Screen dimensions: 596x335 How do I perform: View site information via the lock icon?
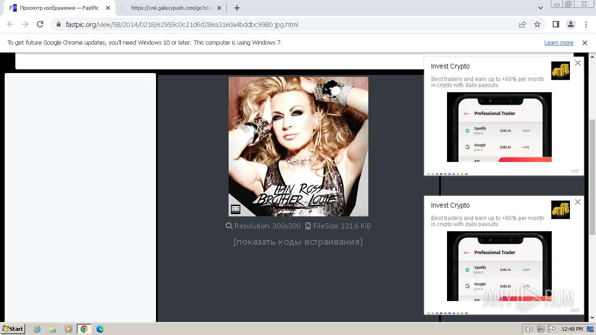tap(59, 25)
